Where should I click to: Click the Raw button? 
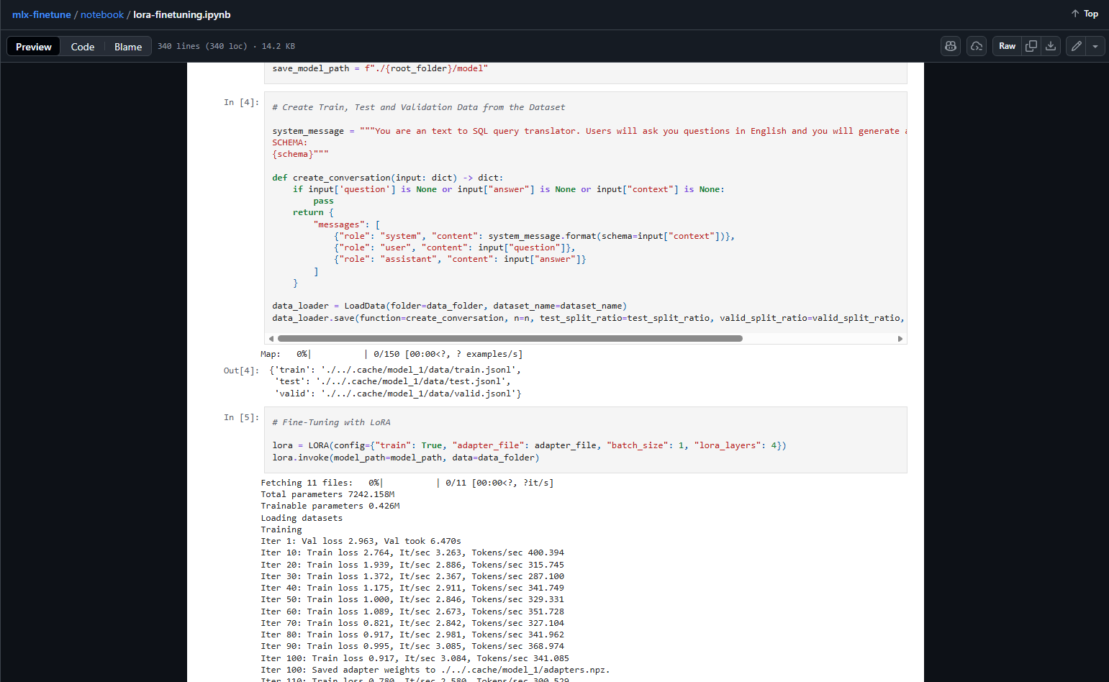1007,46
